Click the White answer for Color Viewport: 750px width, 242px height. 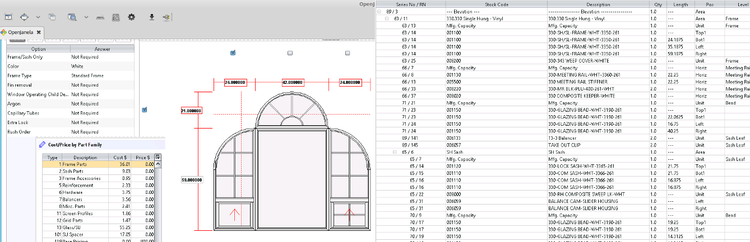click(x=102, y=66)
